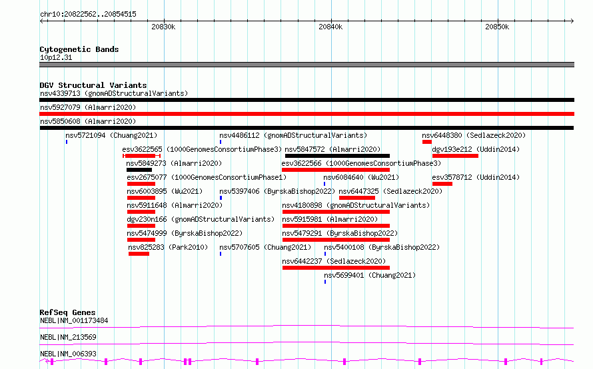Image resolution: width=593 pixels, height=369 pixels.
Task: Select the dgv193e212 (Uddin2014) label
Action: click(x=476, y=149)
